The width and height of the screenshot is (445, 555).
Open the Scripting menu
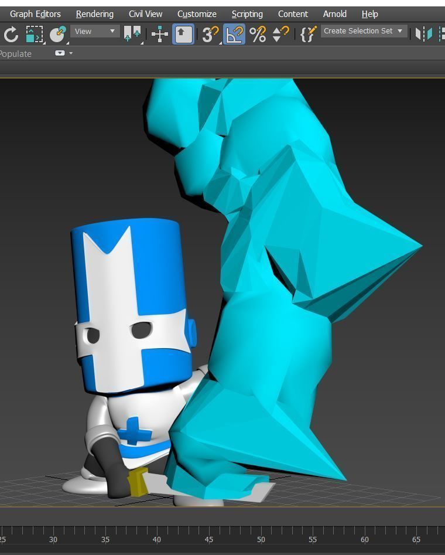[x=247, y=14]
